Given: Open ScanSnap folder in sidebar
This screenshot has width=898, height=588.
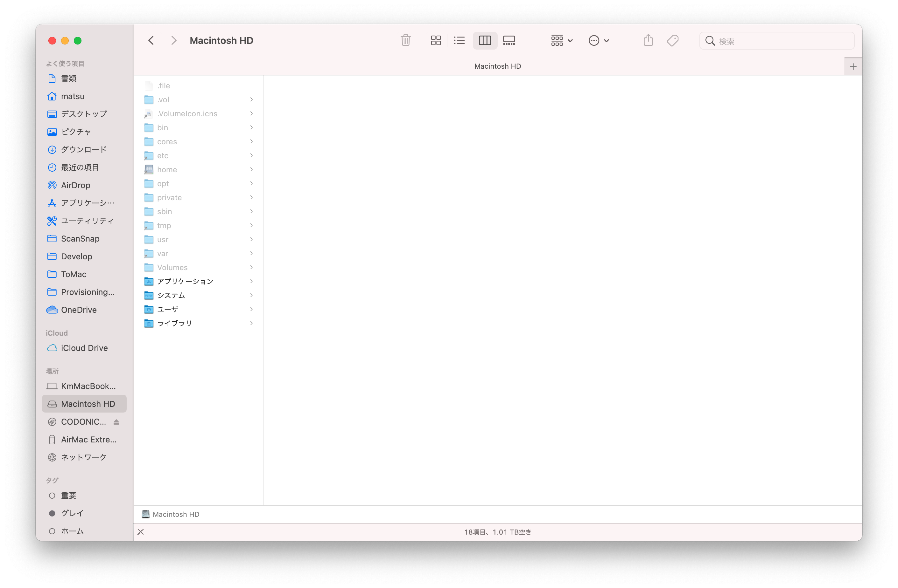Looking at the screenshot, I should (84, 239).
